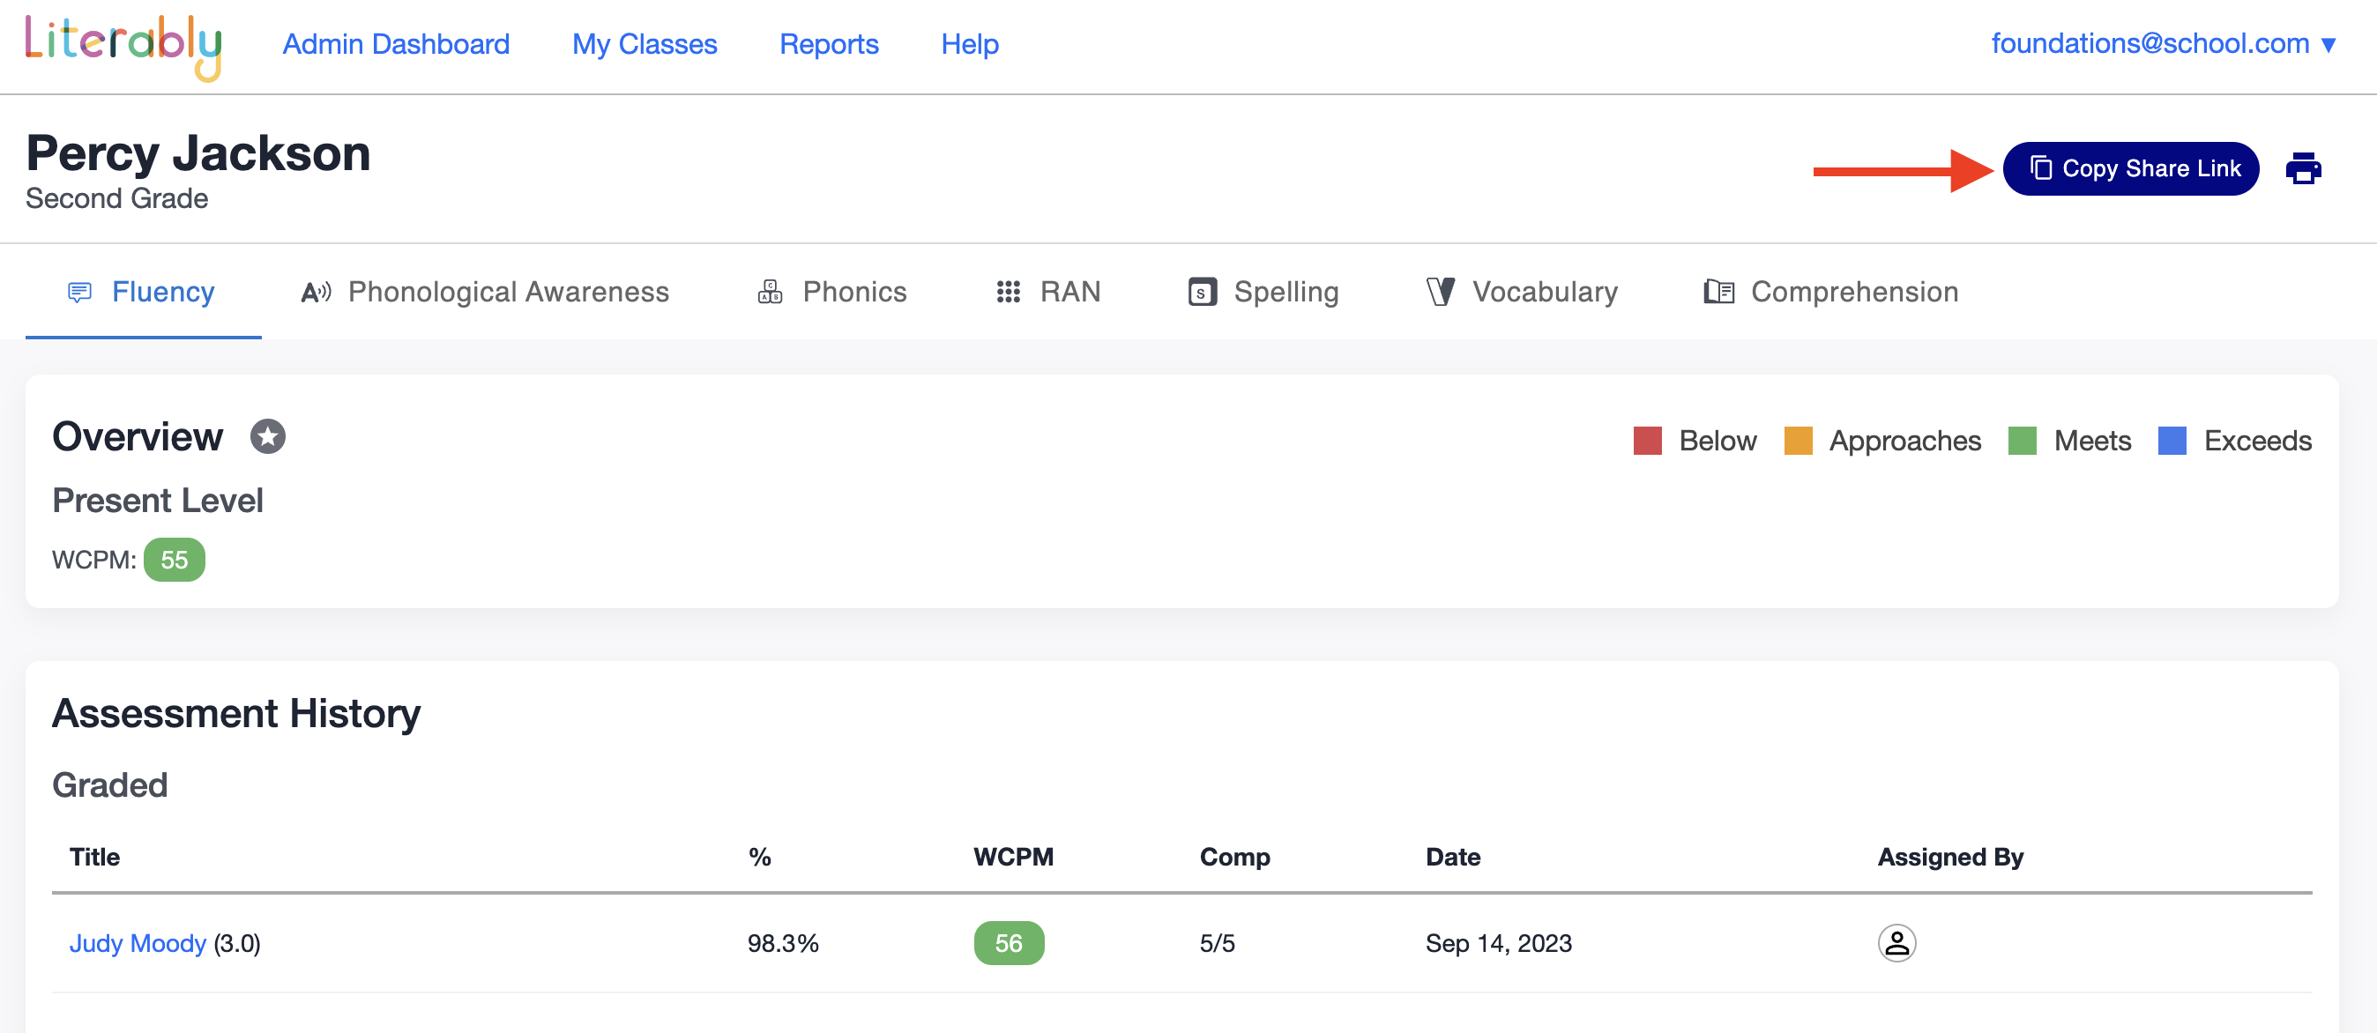Screen dimensions: 2377x1033
Task: Switch to the Phonics tab
Action: tap(831, 293)
